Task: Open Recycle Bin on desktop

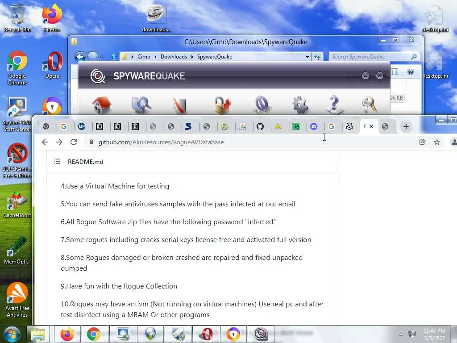Action: pyautogui.click(x=17, y=18)
